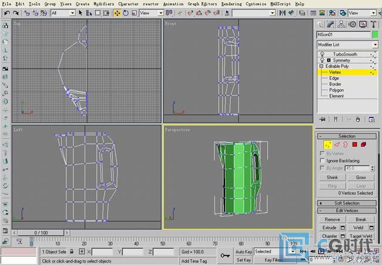Activate Select and Rotate tool

click(x=126, y=13)
